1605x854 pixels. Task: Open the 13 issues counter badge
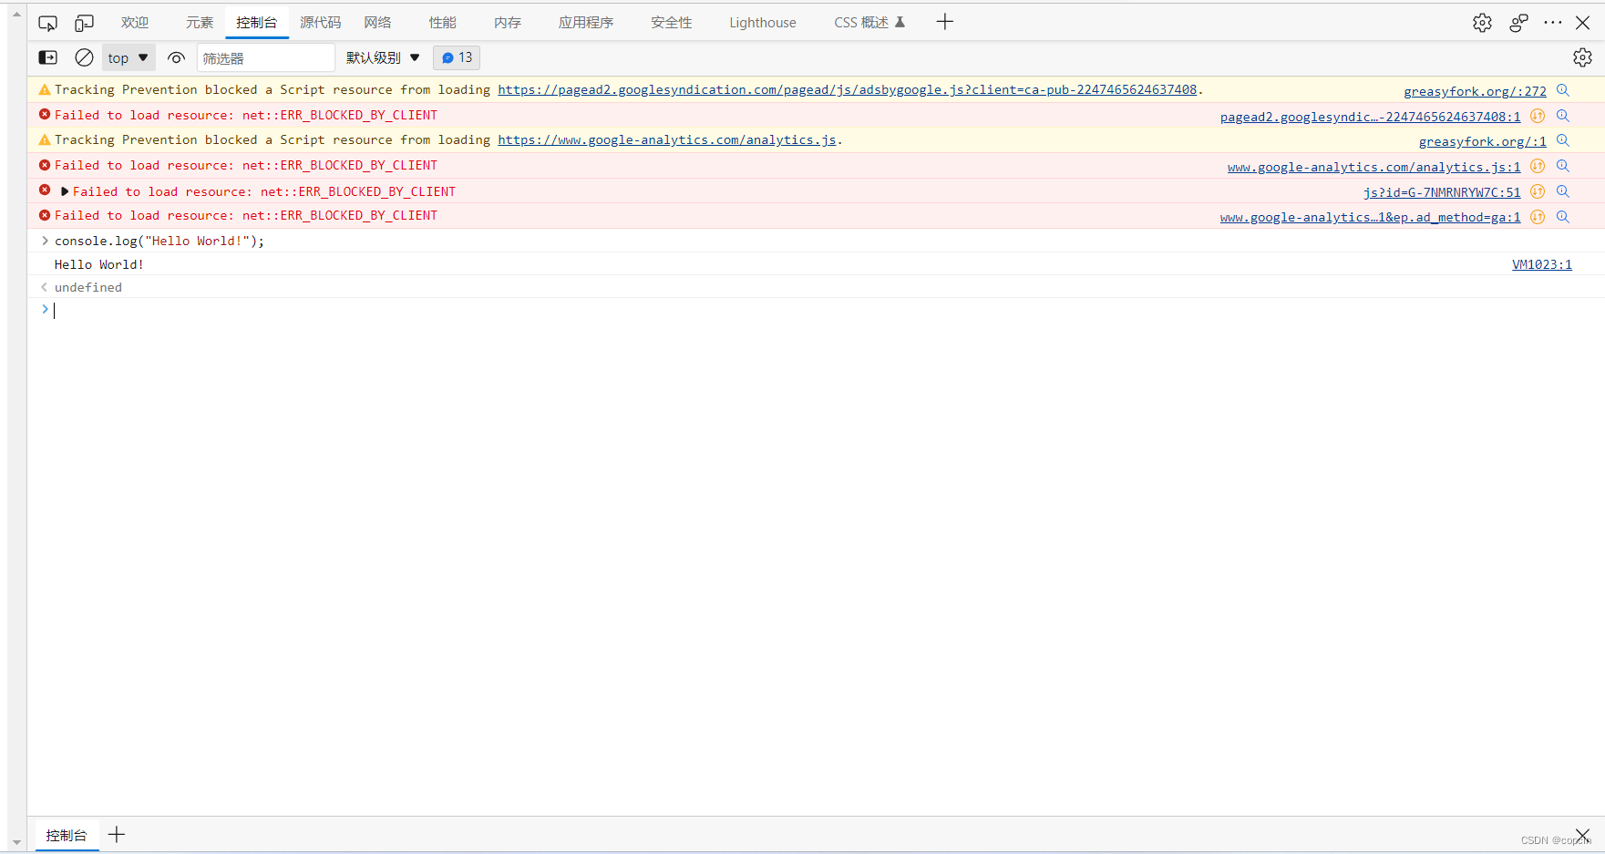(457, 57)
